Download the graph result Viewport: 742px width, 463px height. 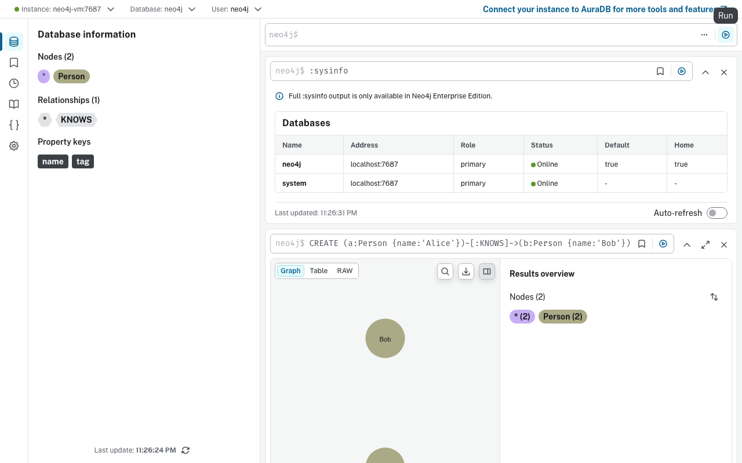point(466,271)
